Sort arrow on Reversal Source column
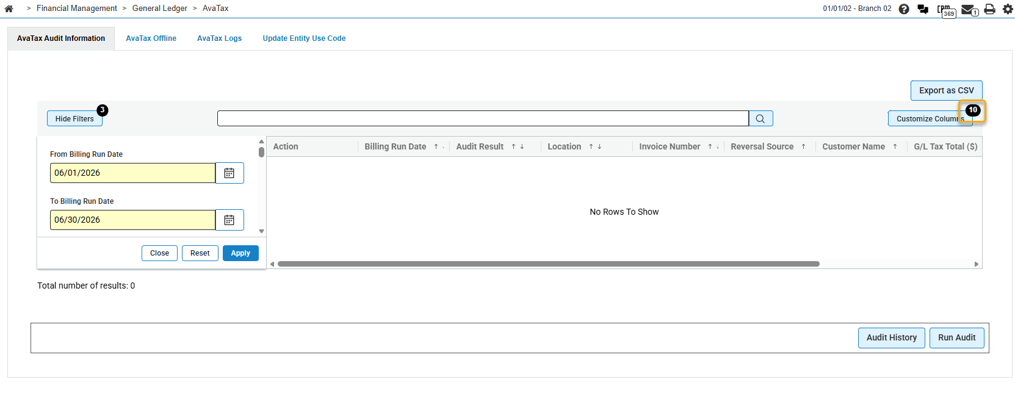This screenshot has width=1015, height=399. click(x=804, y=146)
